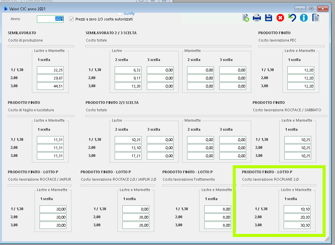Select Semilavorato 2/3 Marmette 2 scelta 2,00 field
This screenshot has height=245, width=335.
pos(201,78)
